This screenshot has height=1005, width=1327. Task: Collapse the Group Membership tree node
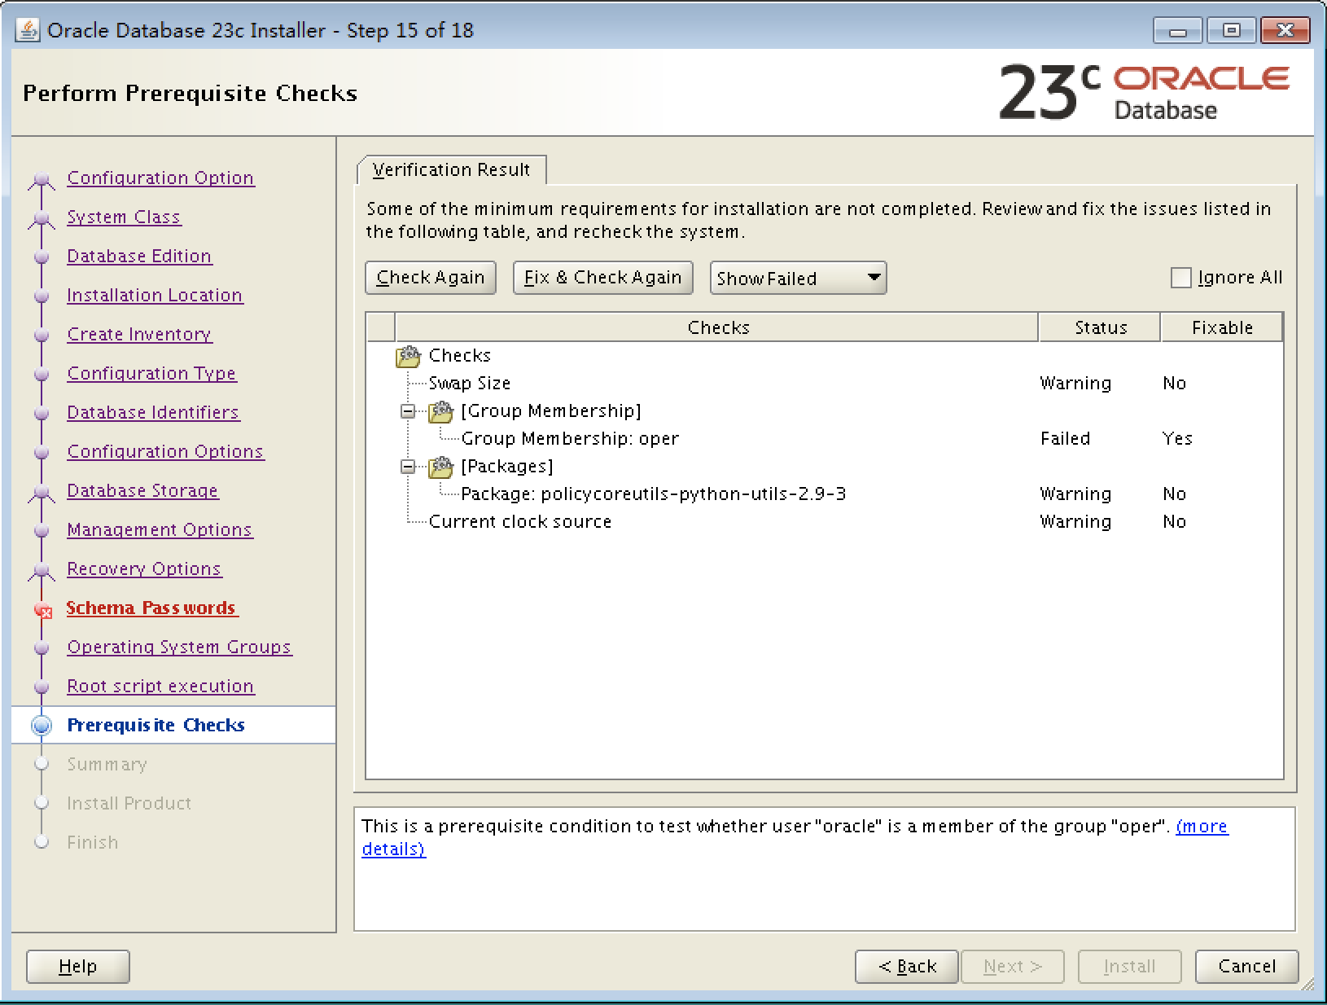(408, 411)
